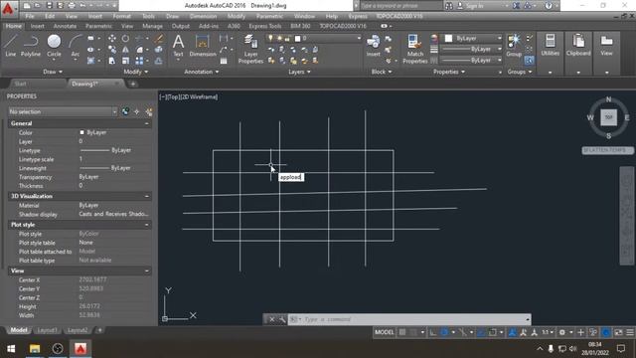Toggle the layer on/off lightbulb in layer dropdown
The width and height of the screenshot is (636, 358).
coord(270,38)
